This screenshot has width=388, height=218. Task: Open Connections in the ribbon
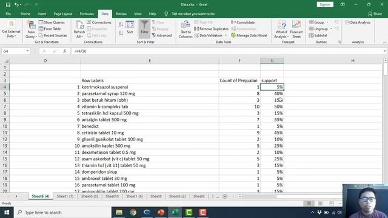coord(99,22)
